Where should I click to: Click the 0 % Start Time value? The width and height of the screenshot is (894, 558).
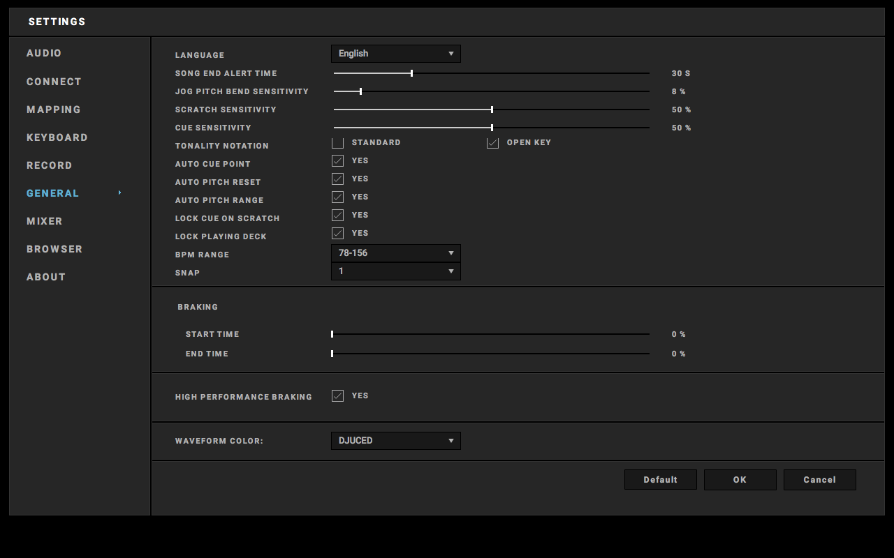[x=679, y=334]
